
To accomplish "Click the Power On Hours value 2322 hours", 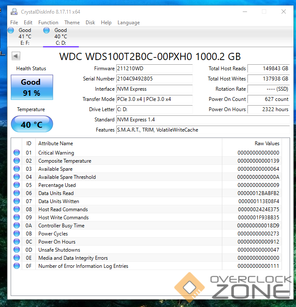I will click(x=269, y=109).
